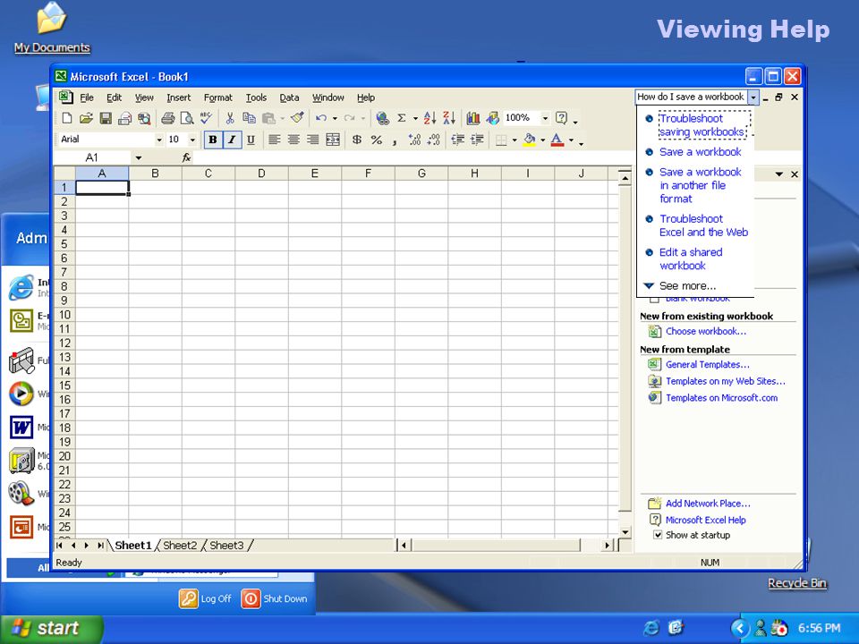This screenshot has width=859, height=644.
Task: Click the Windows start button
Action: (52, 628)
